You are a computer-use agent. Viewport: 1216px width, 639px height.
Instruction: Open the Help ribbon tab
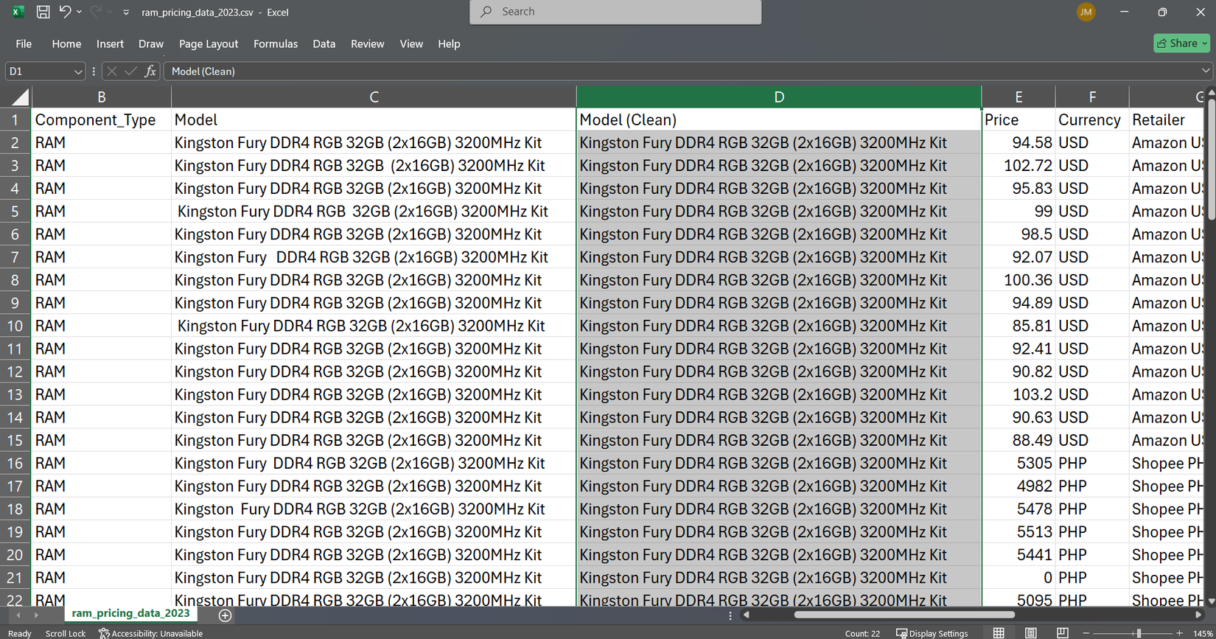coord(449,44)
